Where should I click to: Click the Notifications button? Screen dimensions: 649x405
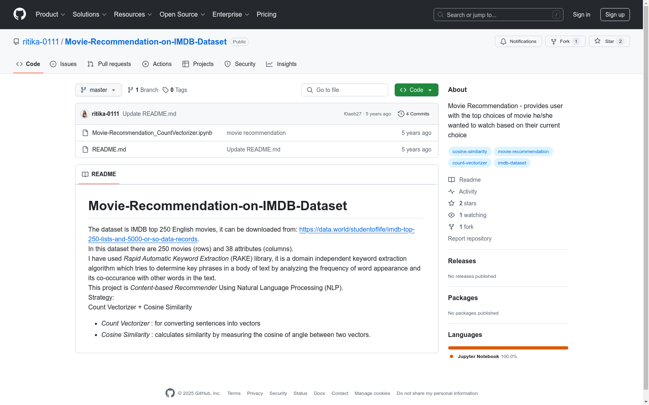pyautogui.click(x=518, y=41)
